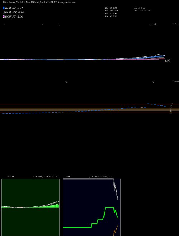Click the blue DOW ST legend square

point(4,8)
